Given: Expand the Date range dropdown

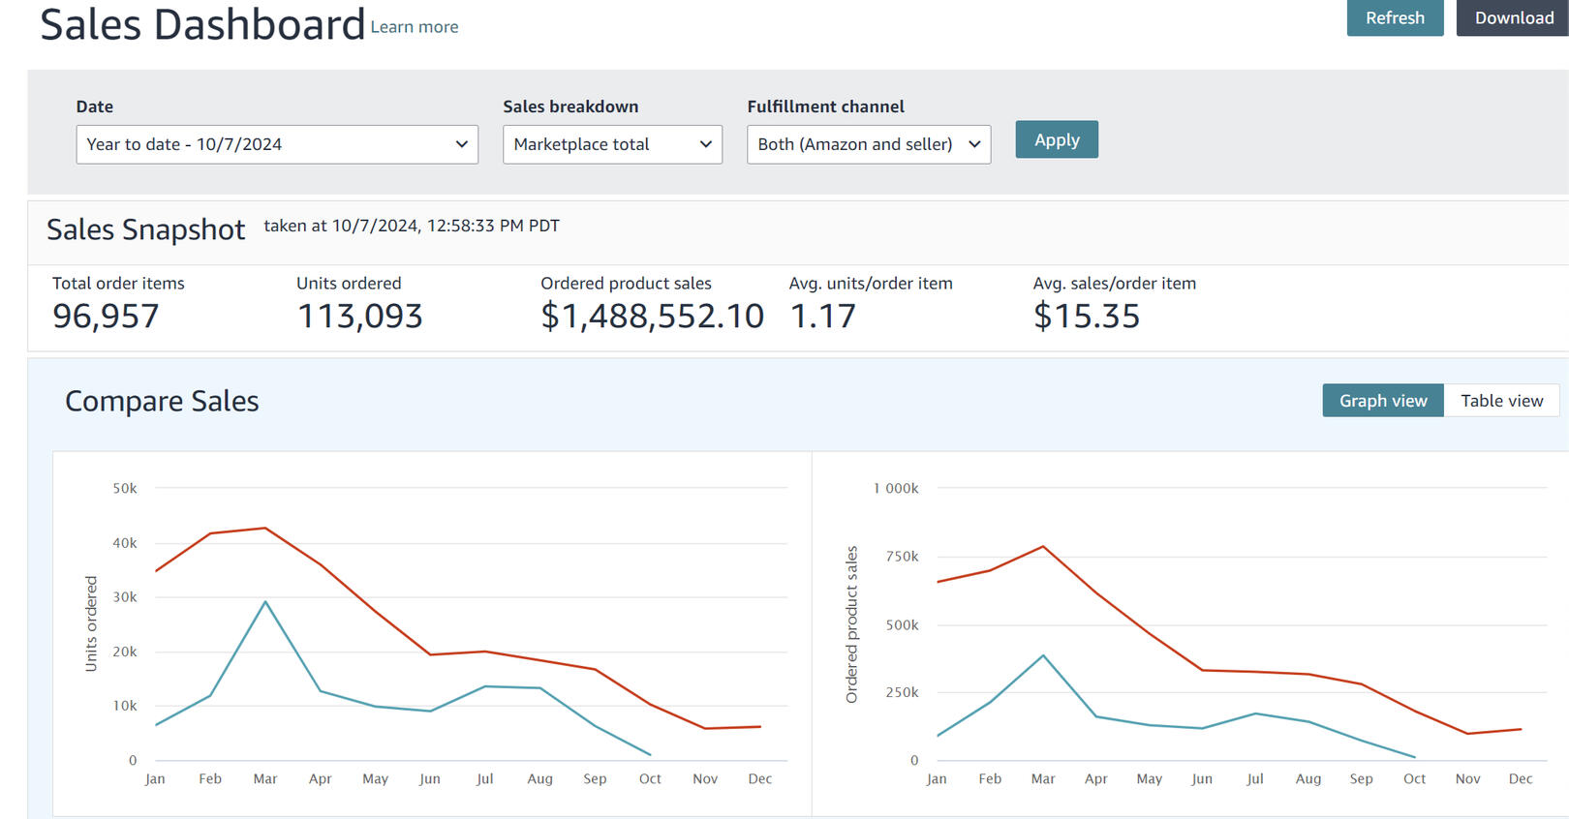Looking at the screenshot, I should click(x=276, y=144).
